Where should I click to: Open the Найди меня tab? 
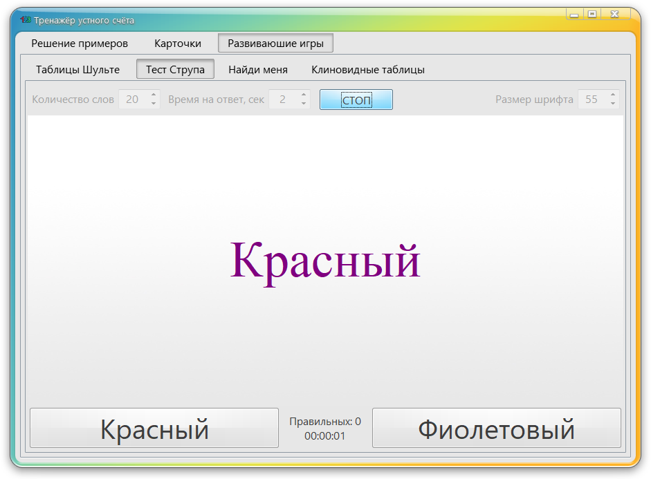point(259,69)
